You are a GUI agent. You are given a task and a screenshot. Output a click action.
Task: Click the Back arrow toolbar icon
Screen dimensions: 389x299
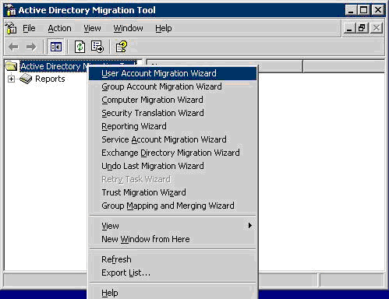(13, 47)
